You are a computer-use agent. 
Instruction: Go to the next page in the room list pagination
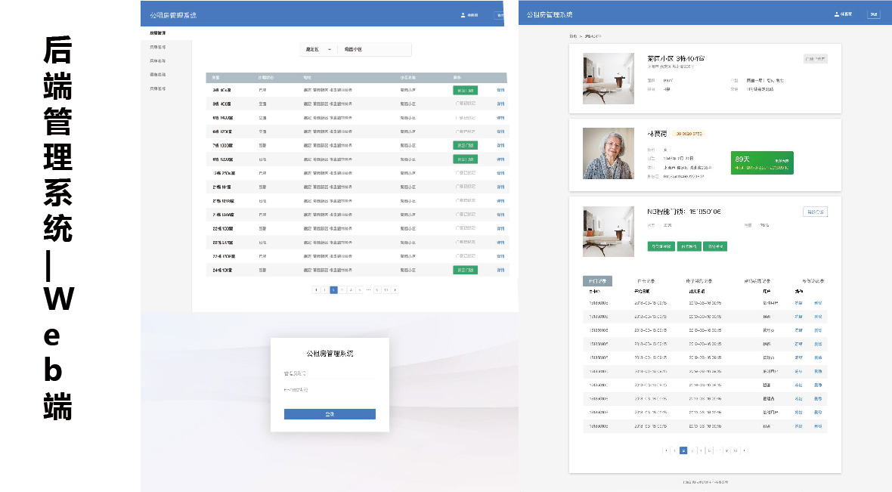click(395, 289)
